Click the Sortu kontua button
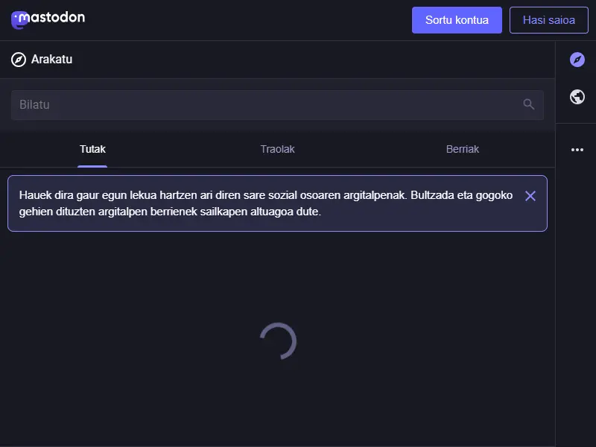The height and width of the screenshot is (447, 596). (457, 20)
